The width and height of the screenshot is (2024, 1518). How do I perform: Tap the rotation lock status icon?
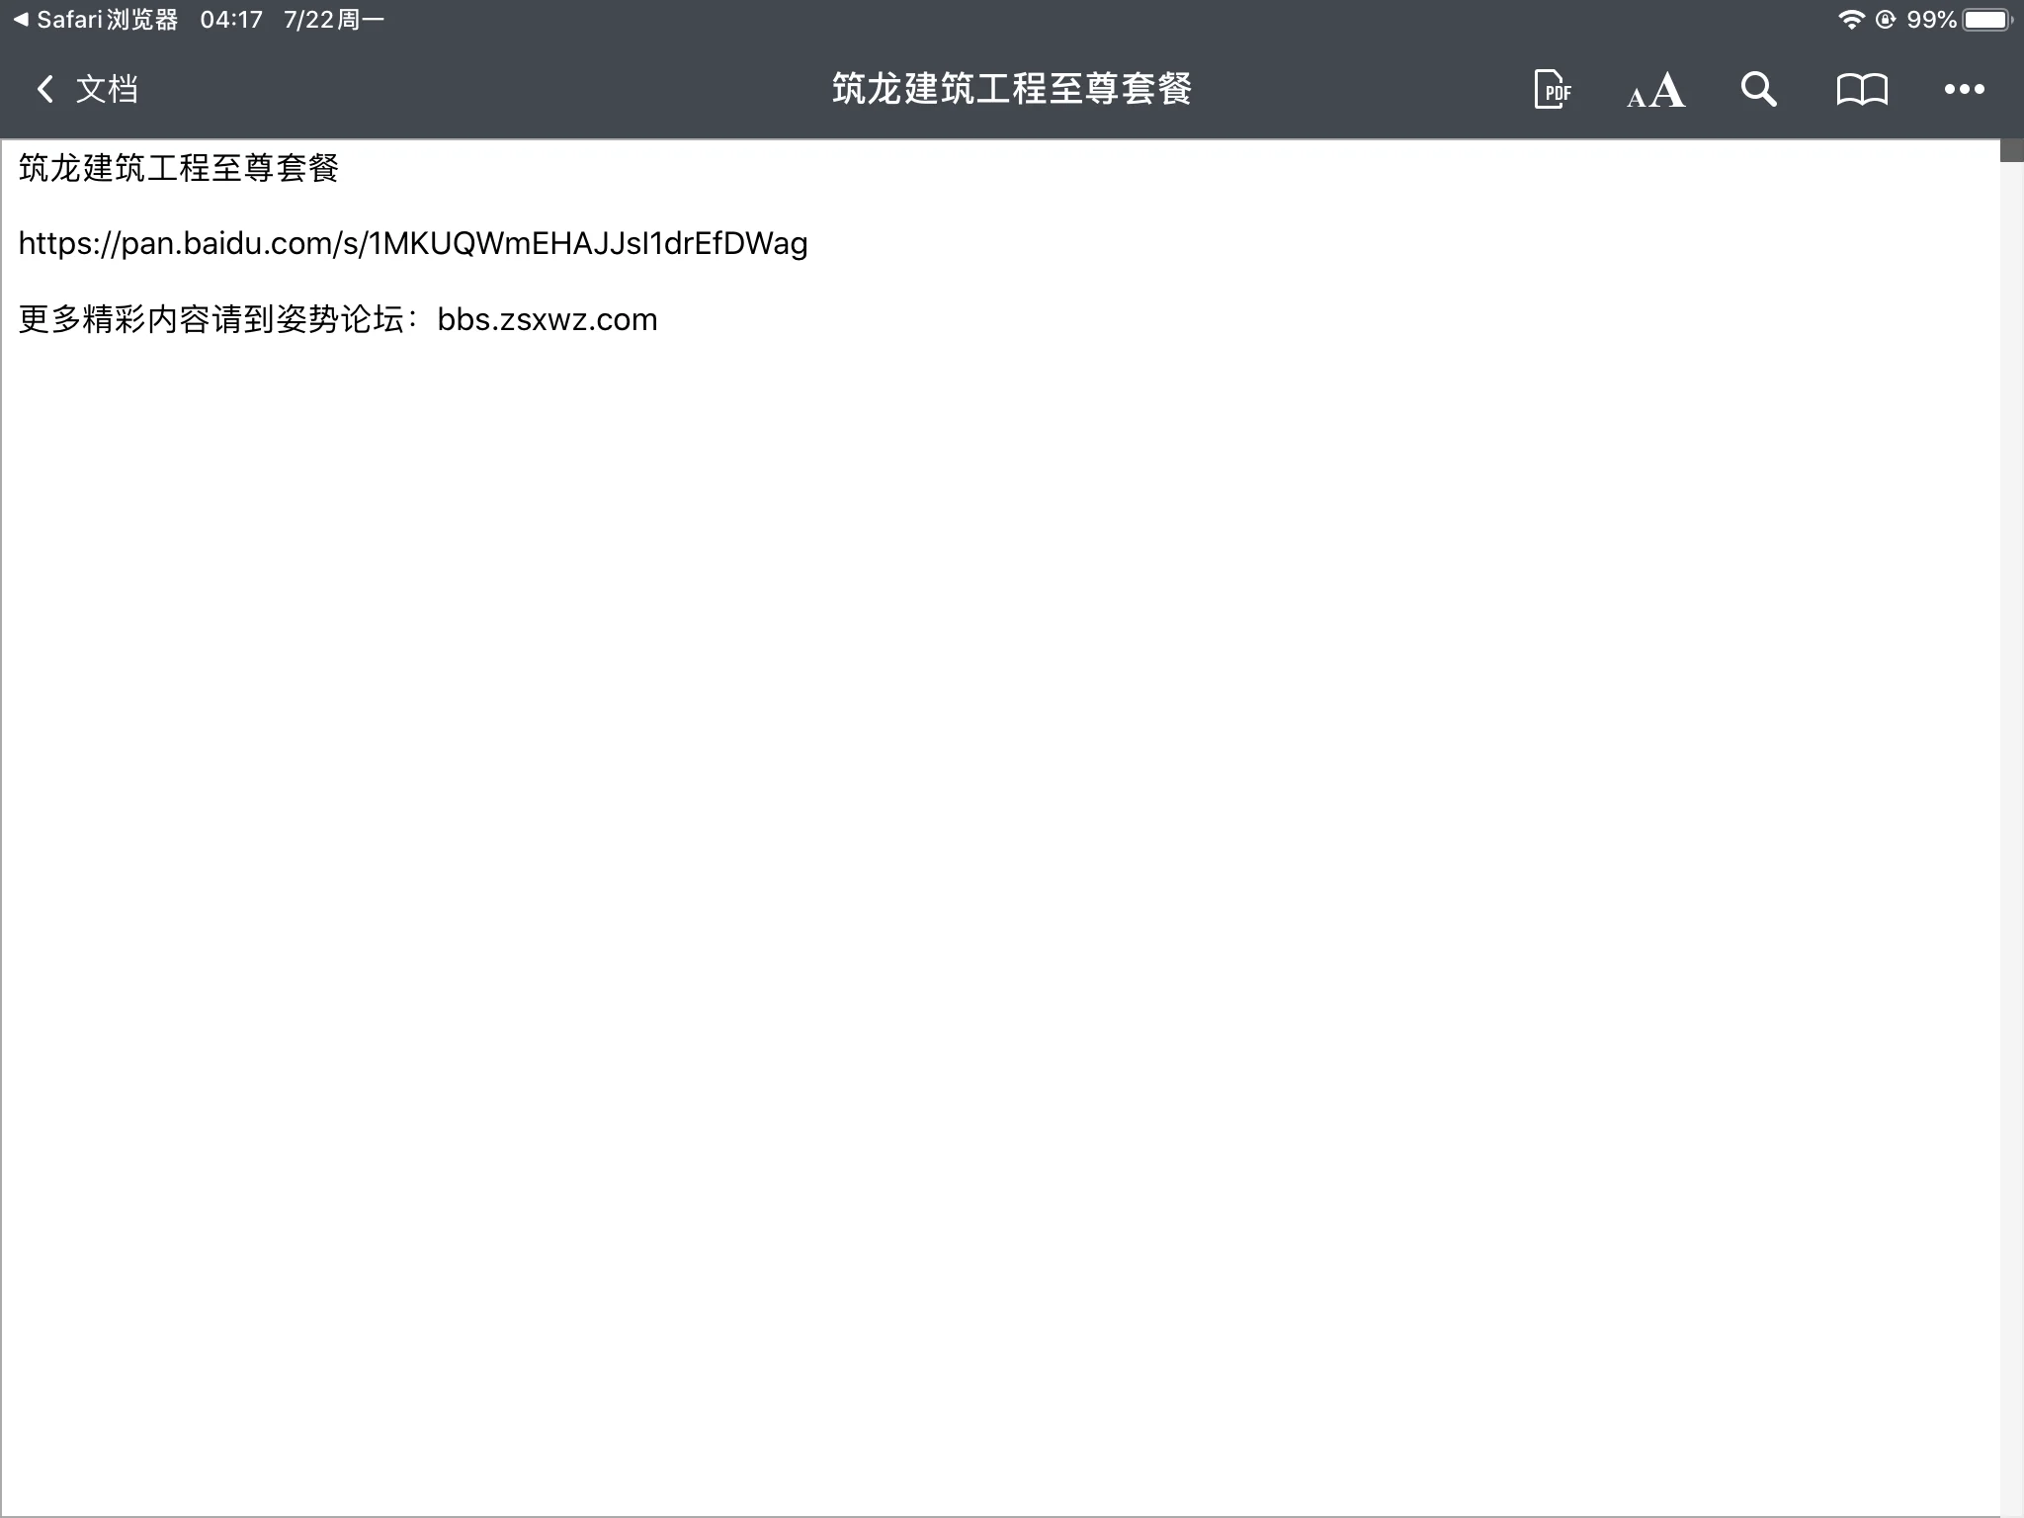pyautogui.click(x=1886, y=20)
